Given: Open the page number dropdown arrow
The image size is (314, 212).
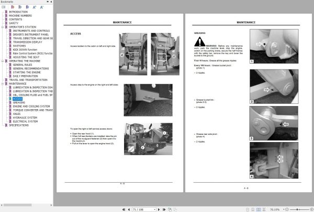Looking at the screenshot, I should pos(154,209).
